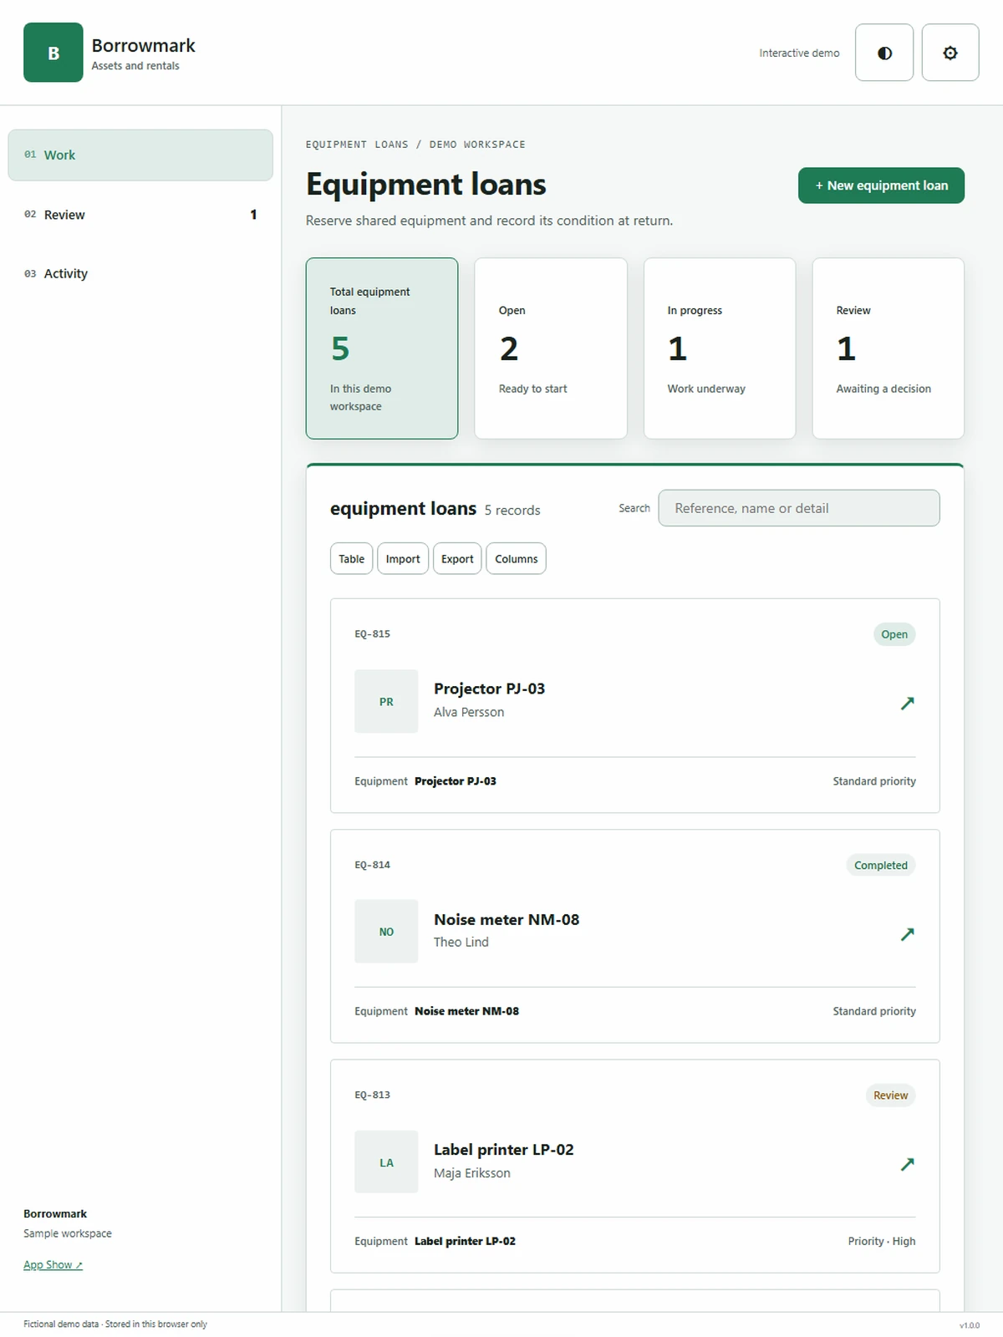The height and width of the screenshot is (1337, 1003).
Task: Click the NO avatar tile
Action: point(386,932)
